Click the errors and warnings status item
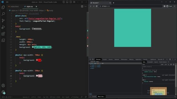This screenshot has width=177, height=99. (x=7, y=97)
